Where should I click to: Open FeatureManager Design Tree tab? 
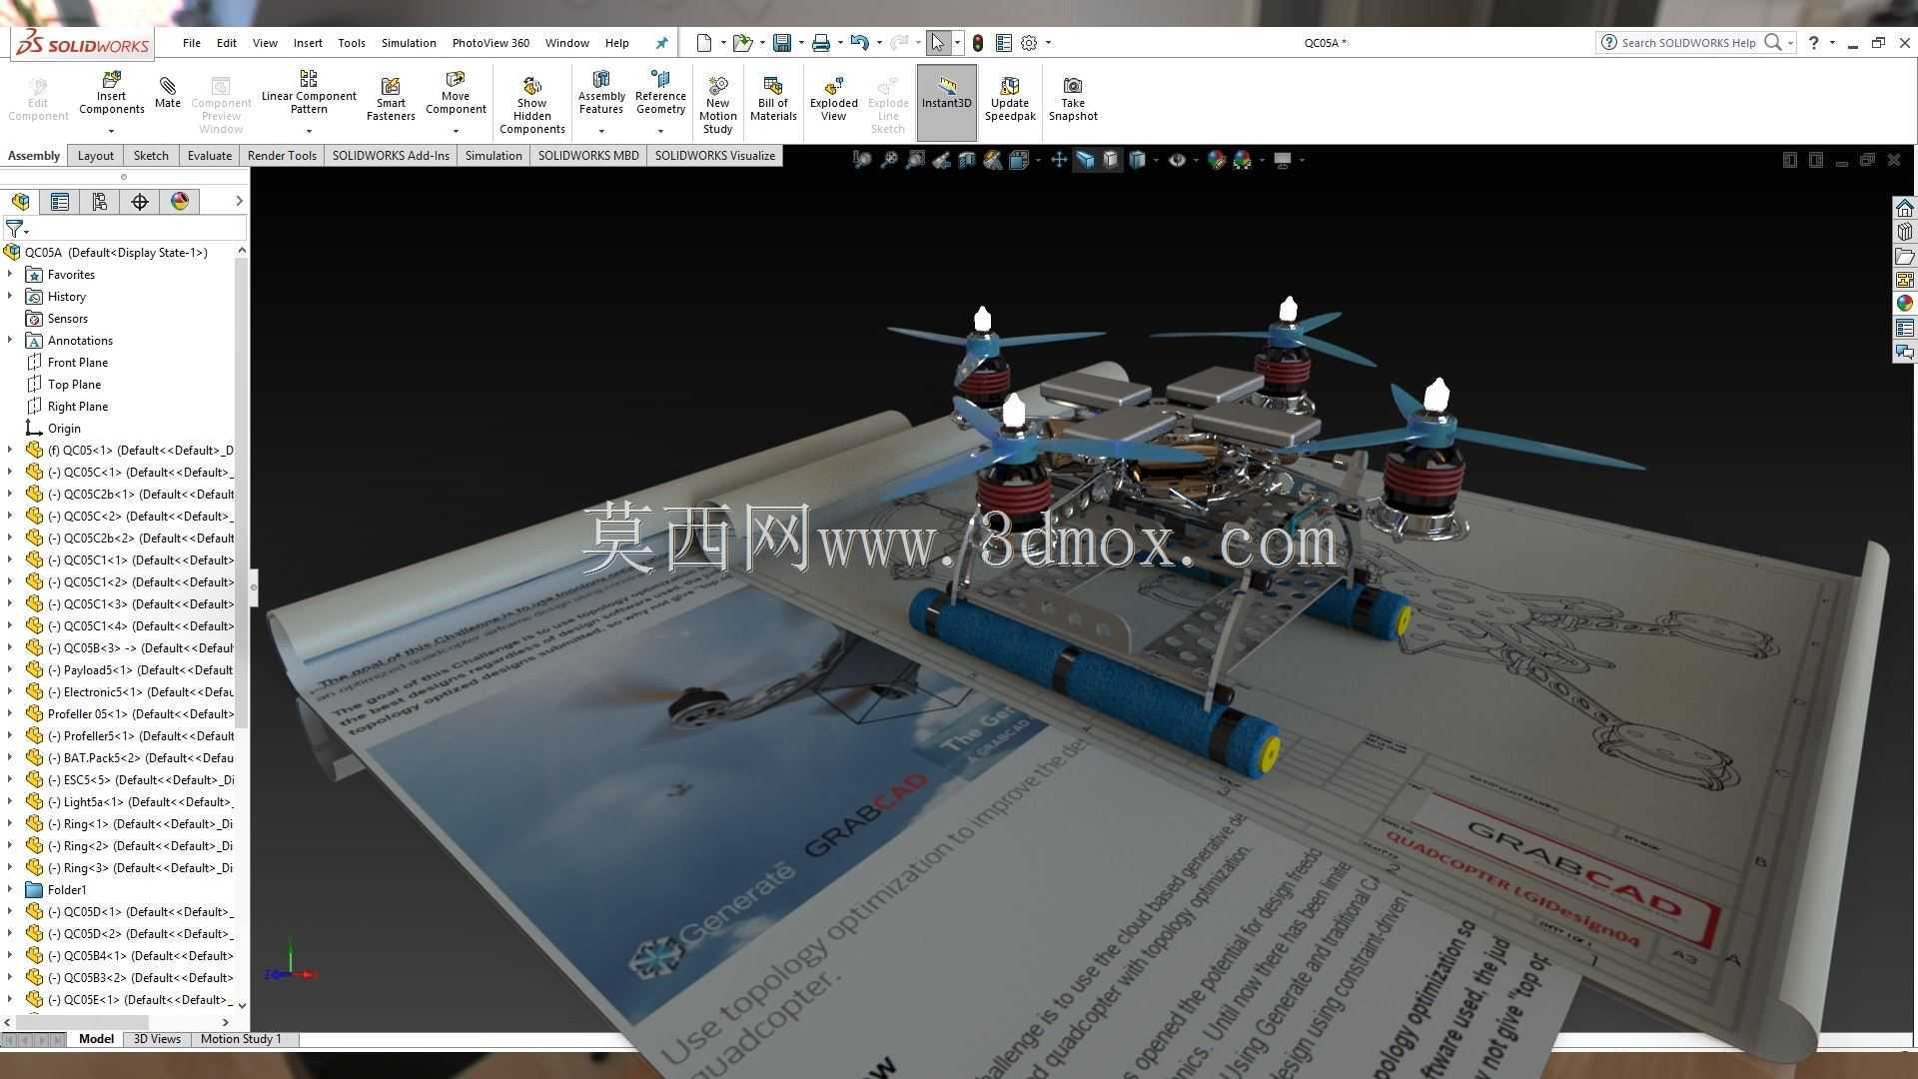click(20, 202)
